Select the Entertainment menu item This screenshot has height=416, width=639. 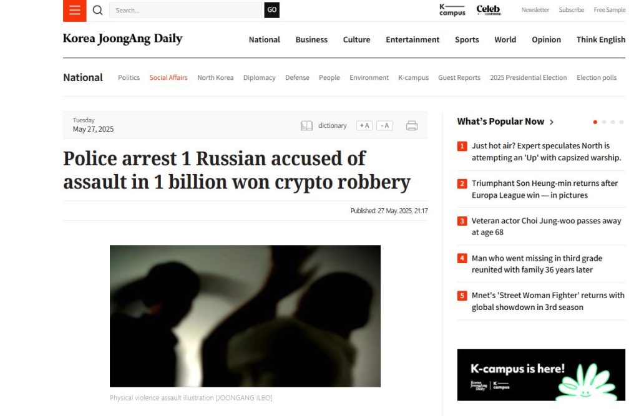point(412,39)
